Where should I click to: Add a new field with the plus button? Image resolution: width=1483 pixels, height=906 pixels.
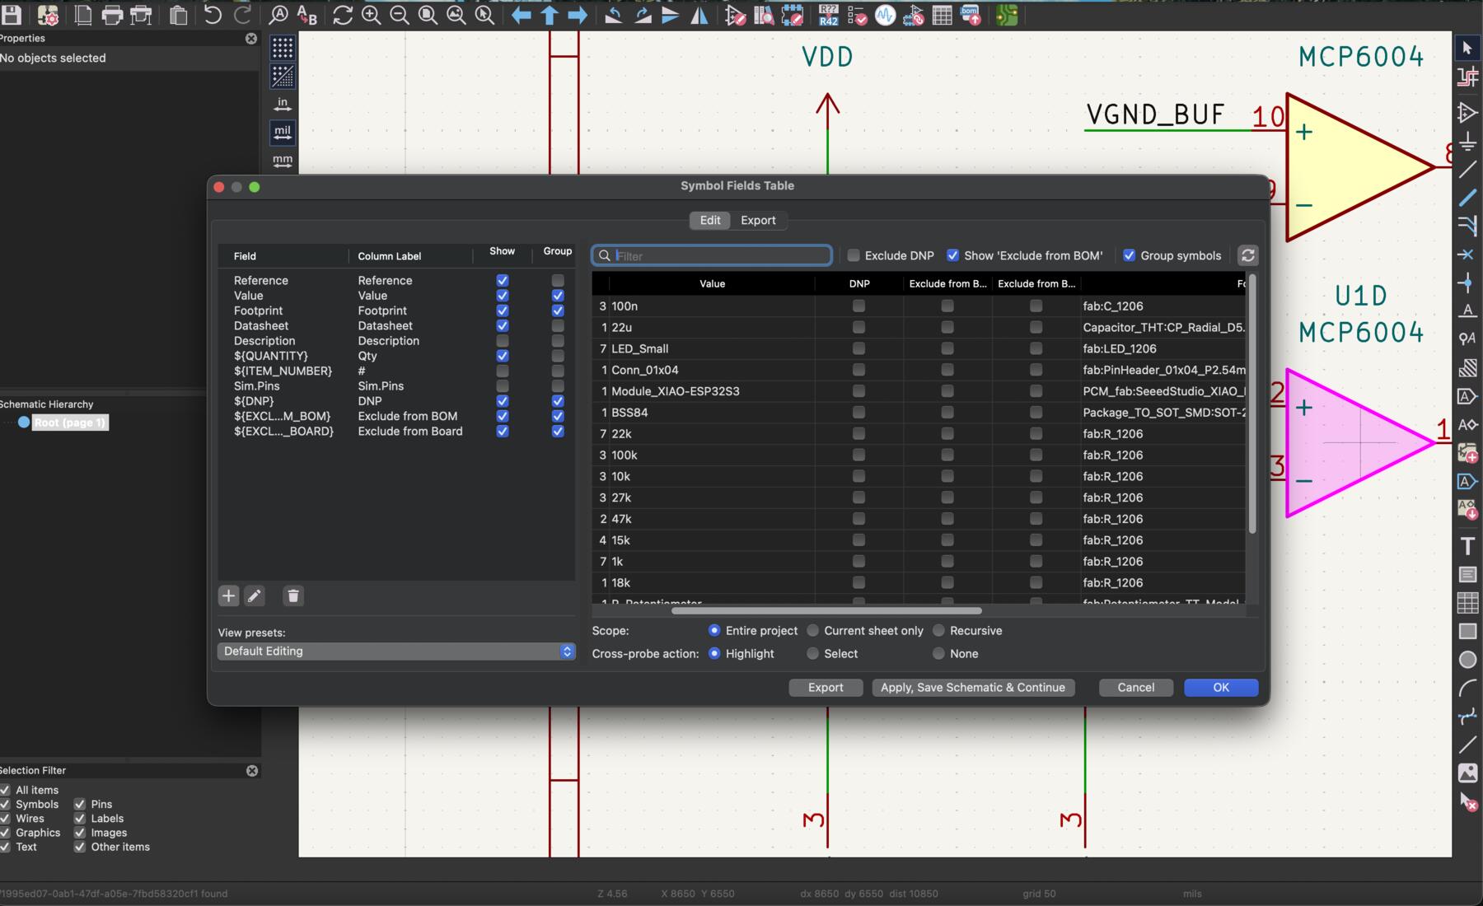228,595
